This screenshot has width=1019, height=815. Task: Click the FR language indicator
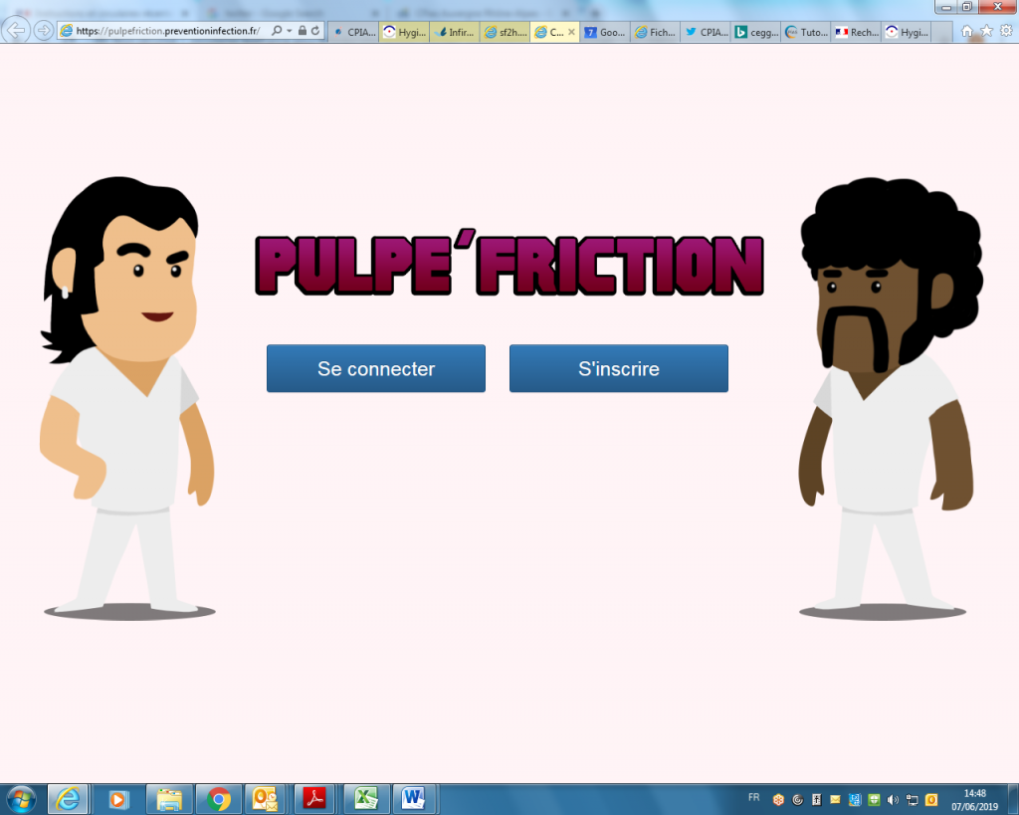(x=754, y=797)
